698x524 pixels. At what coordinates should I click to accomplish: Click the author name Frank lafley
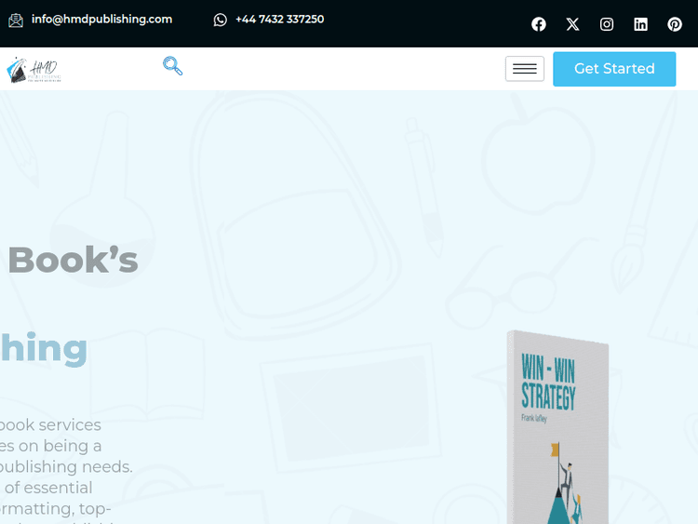click(534, 418)
